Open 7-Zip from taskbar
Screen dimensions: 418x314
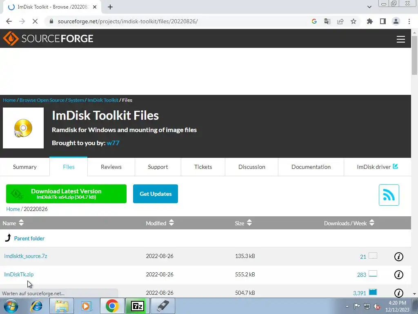pyautogui.click(x=137, y=306)
